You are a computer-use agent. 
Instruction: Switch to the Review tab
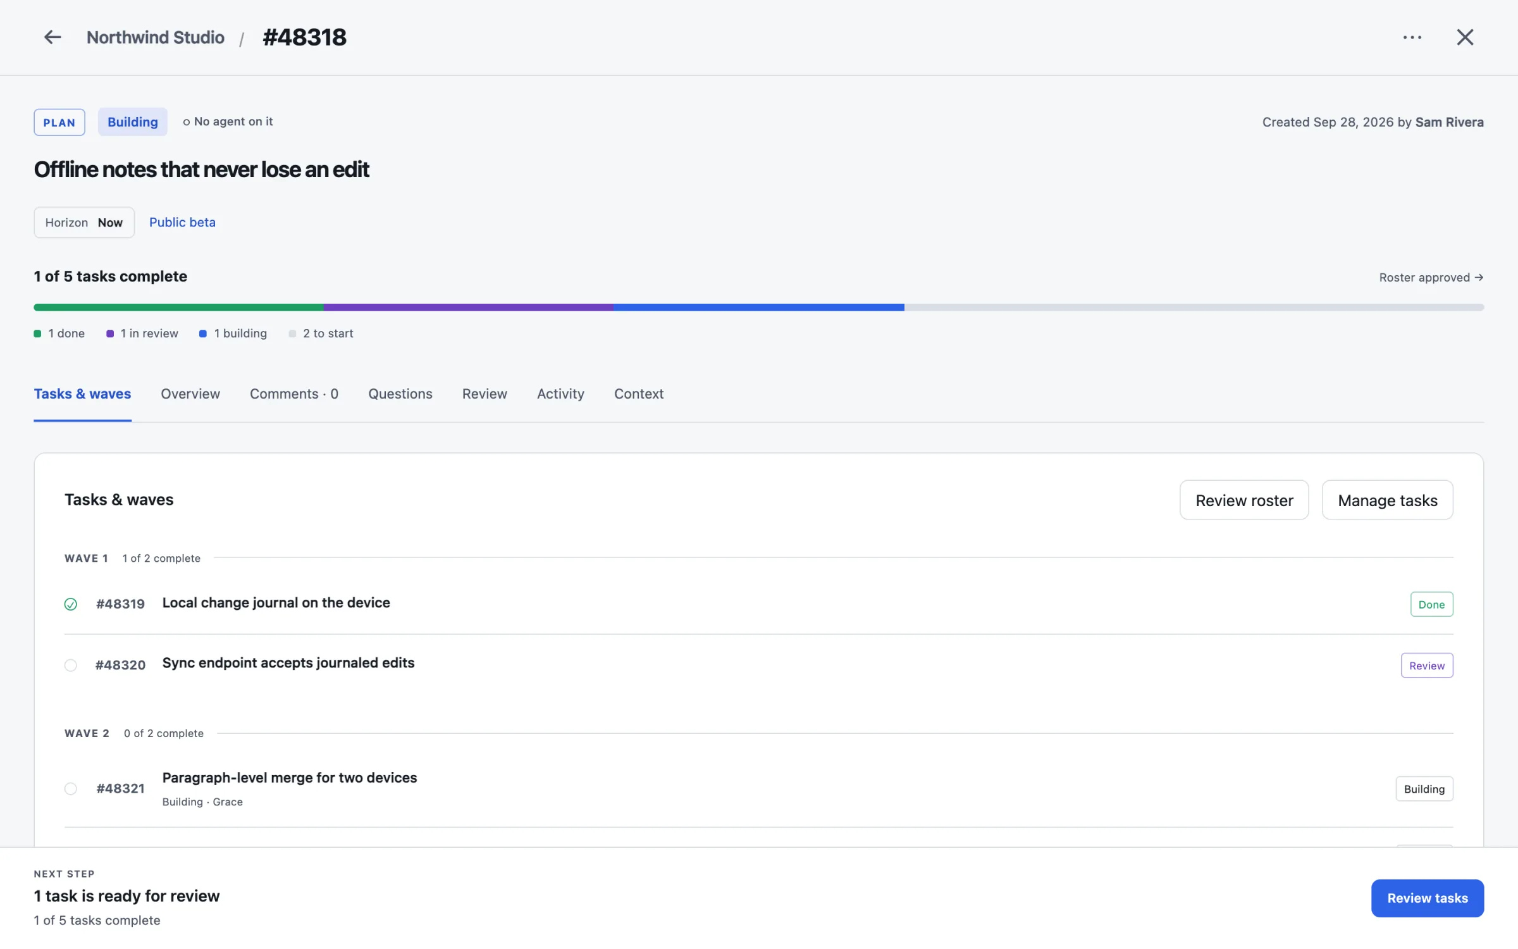tap(484, 394)
